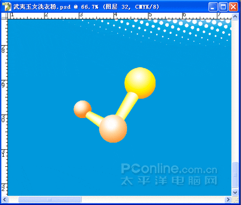Click the vertical scrollbar up arrow
Screen dimensions: 241x205
point(235,17)
